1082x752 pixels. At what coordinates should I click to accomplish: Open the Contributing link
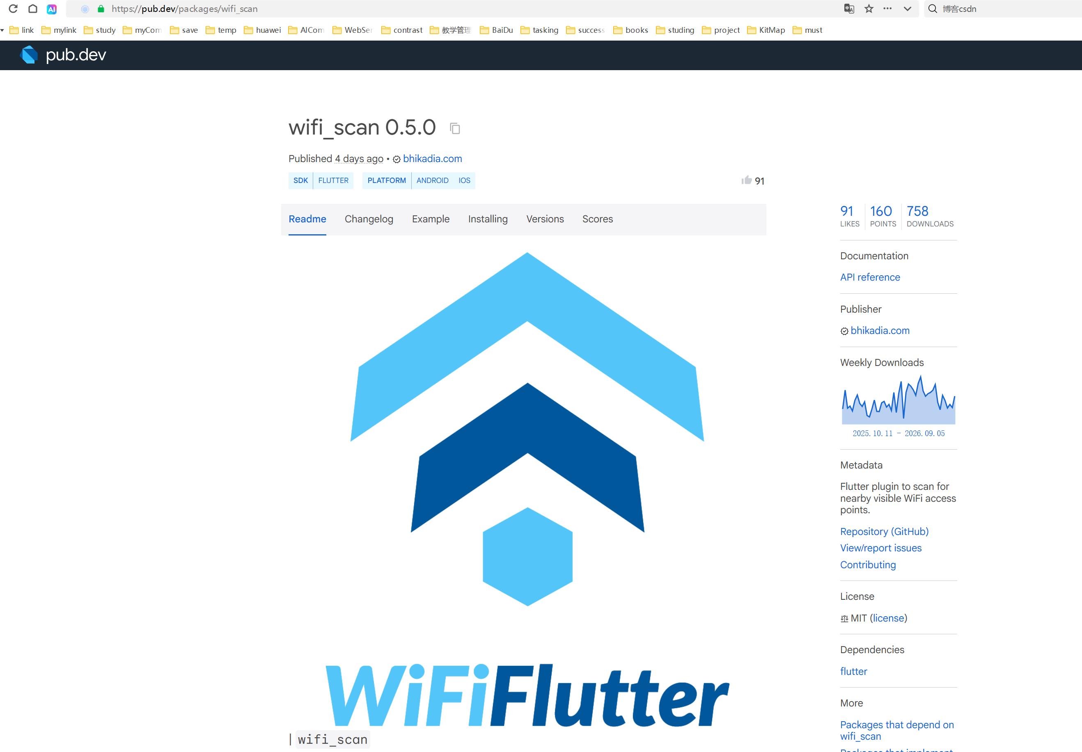point(868,565)
